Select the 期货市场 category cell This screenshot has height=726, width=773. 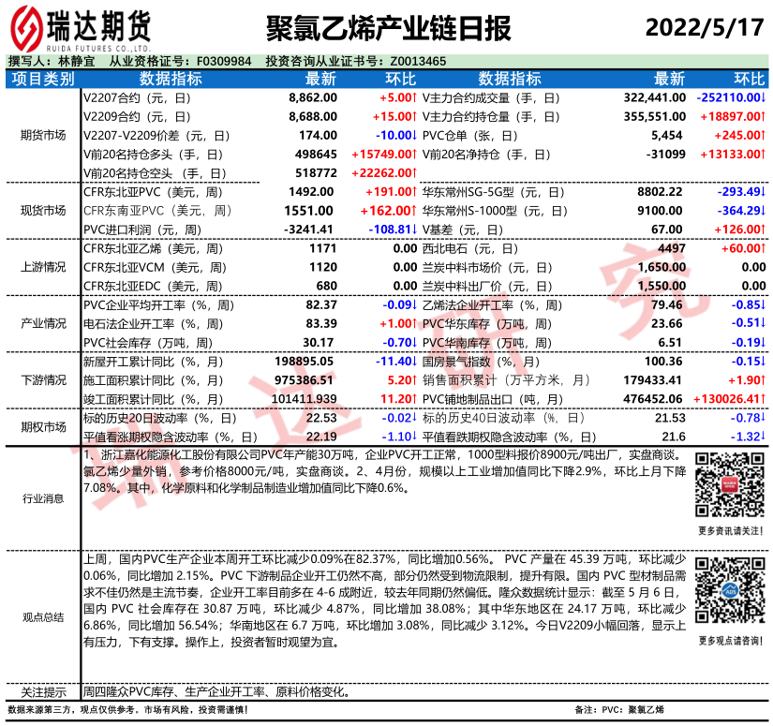[43, 135]
